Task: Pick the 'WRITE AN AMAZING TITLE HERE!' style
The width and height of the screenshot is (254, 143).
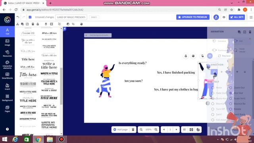Action: point(49,125)
